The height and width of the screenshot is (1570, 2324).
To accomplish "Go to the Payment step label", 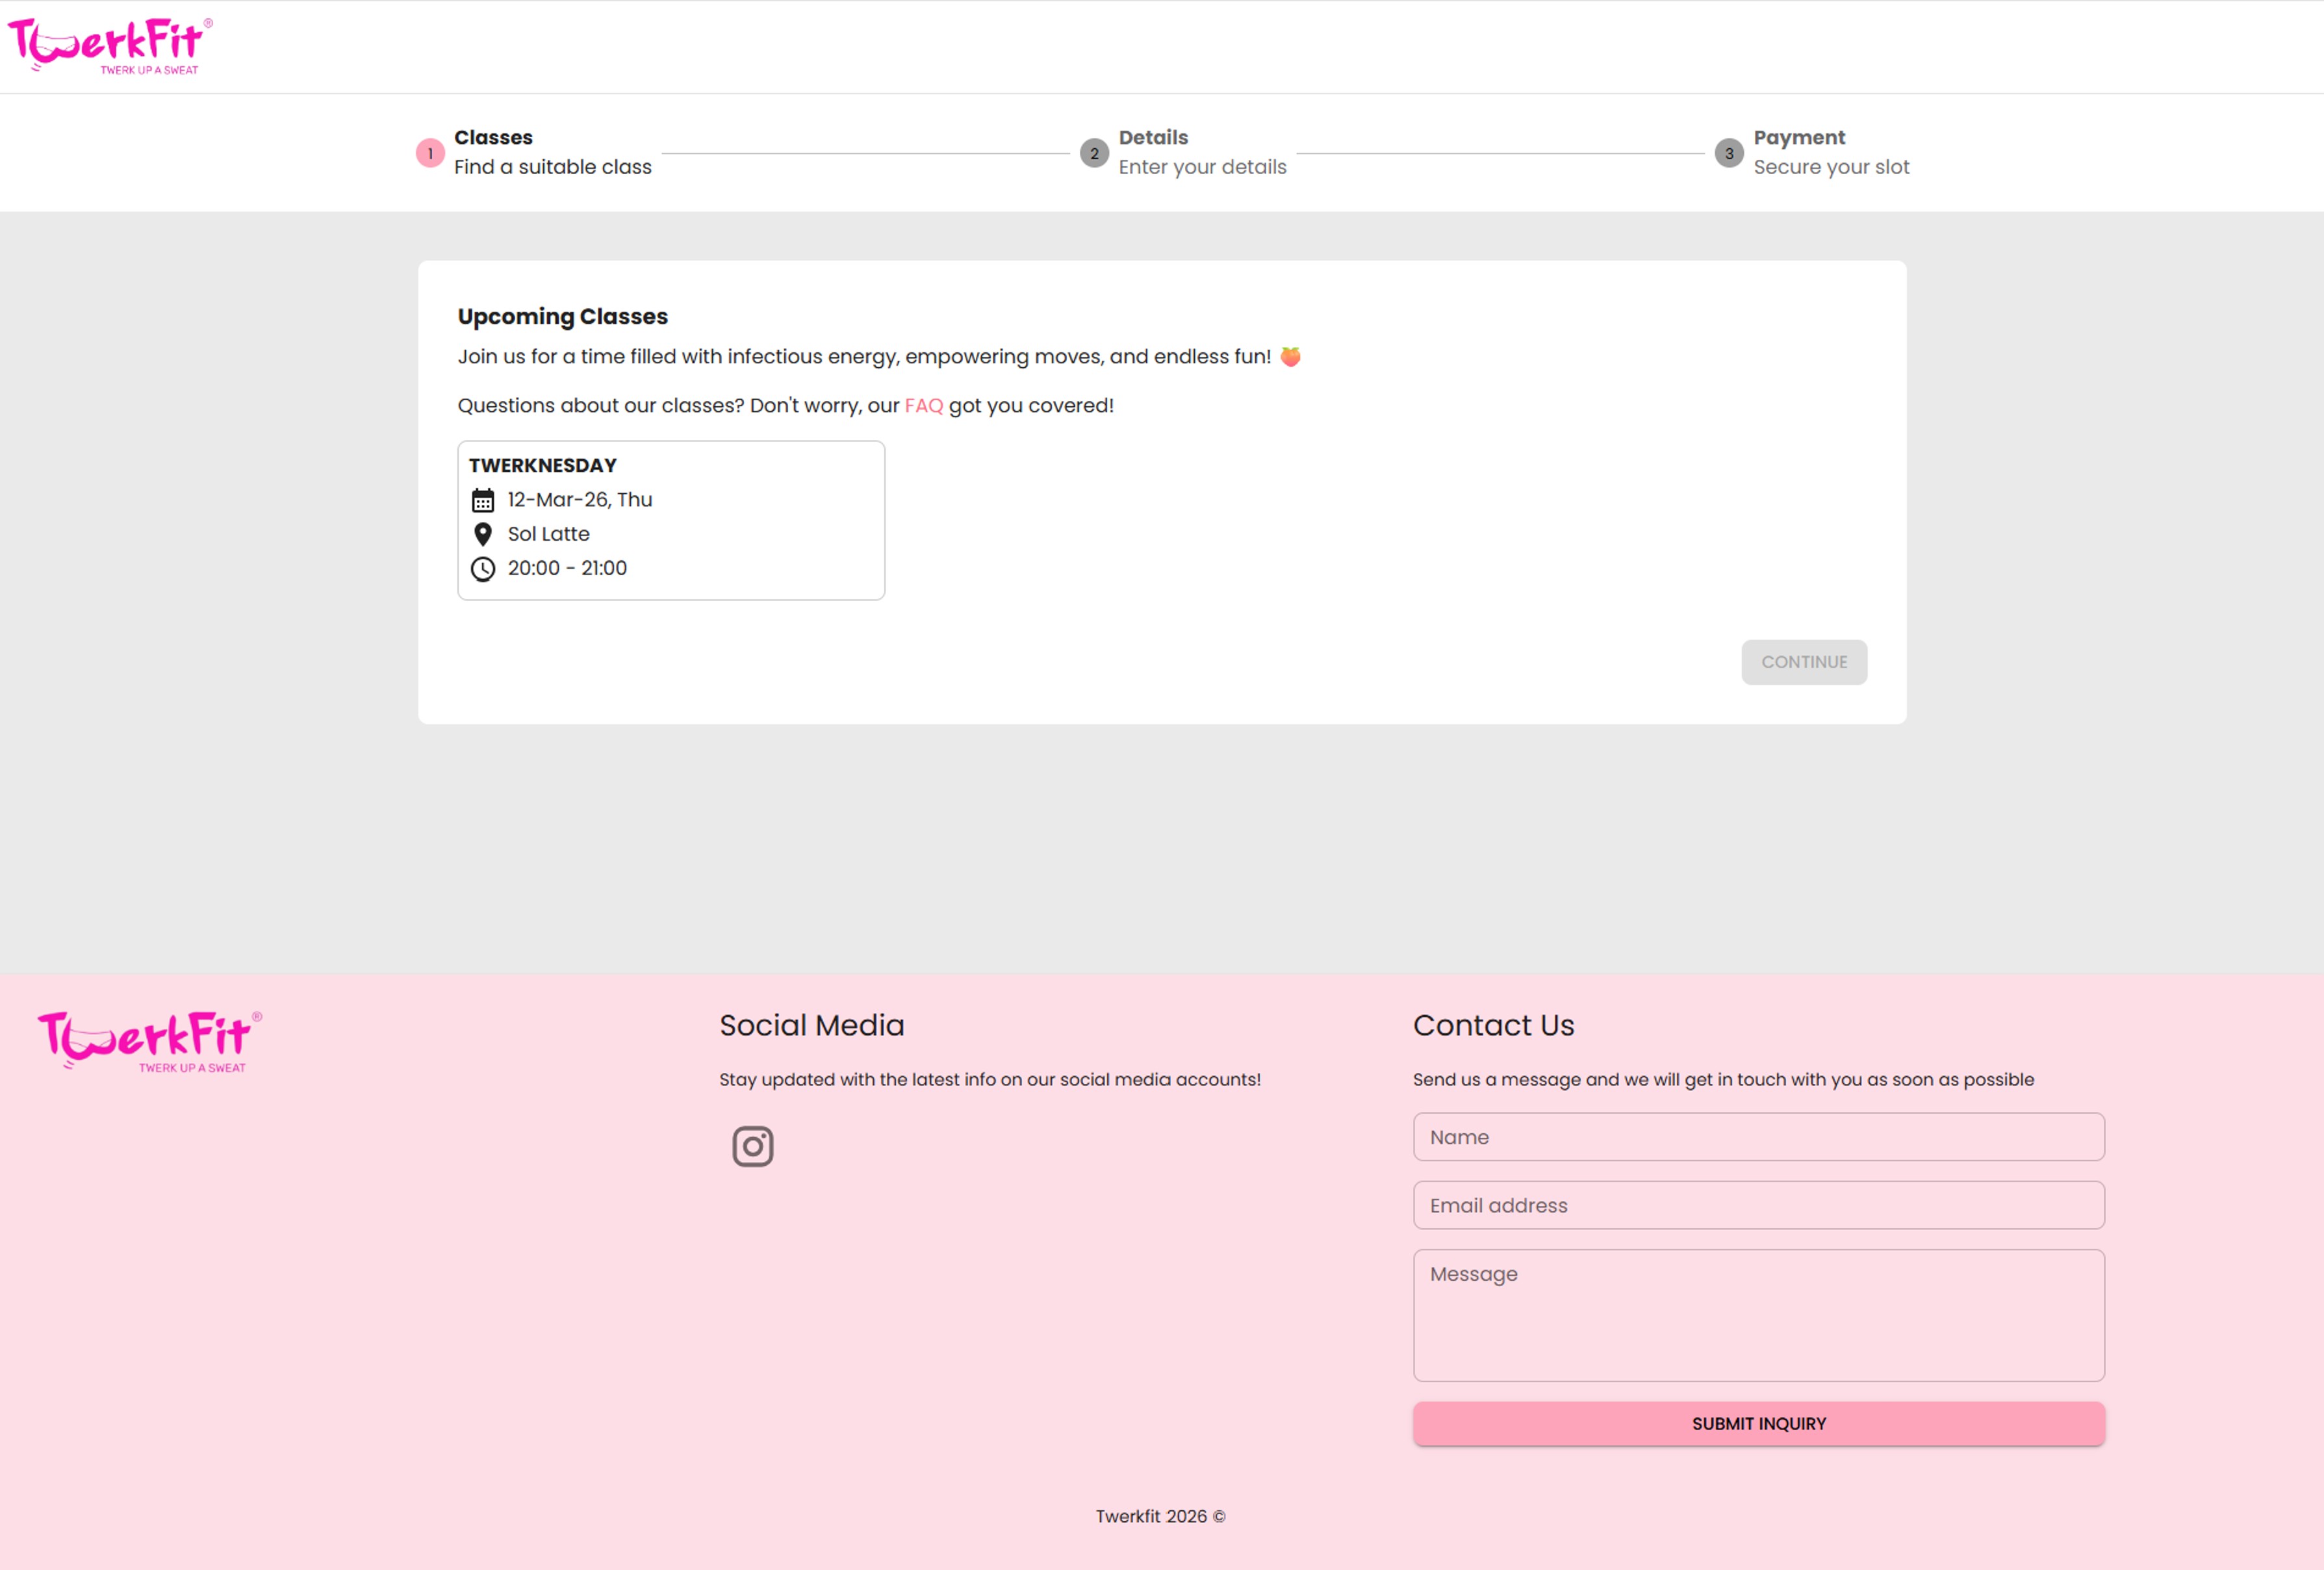I will [1798, 138].
